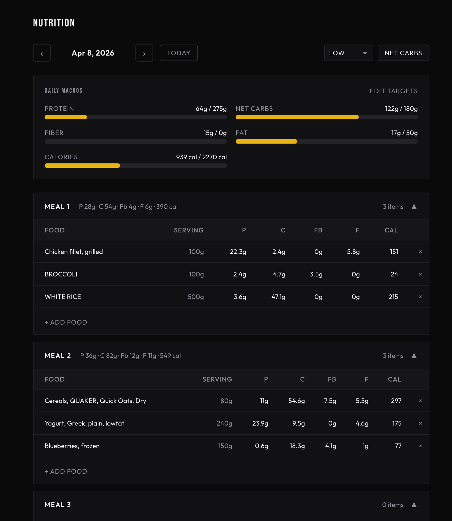Toggle the NET CARBS button
Viewport: 452px width, 521px height.
(x=403, y=53)
